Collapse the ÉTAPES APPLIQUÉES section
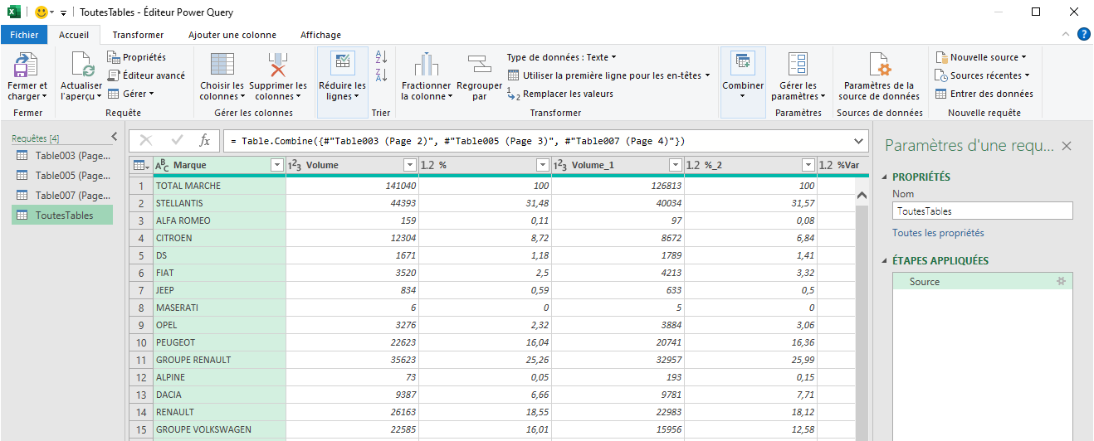 tap(884, 260)
